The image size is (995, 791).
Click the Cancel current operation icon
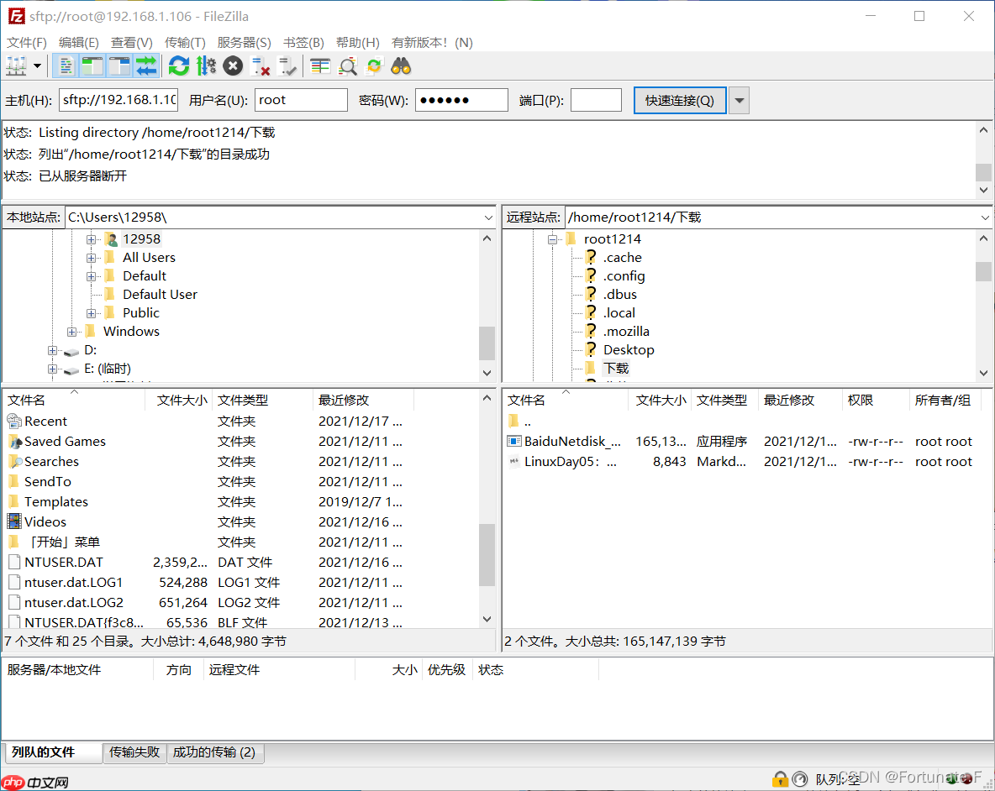(233, 65)
